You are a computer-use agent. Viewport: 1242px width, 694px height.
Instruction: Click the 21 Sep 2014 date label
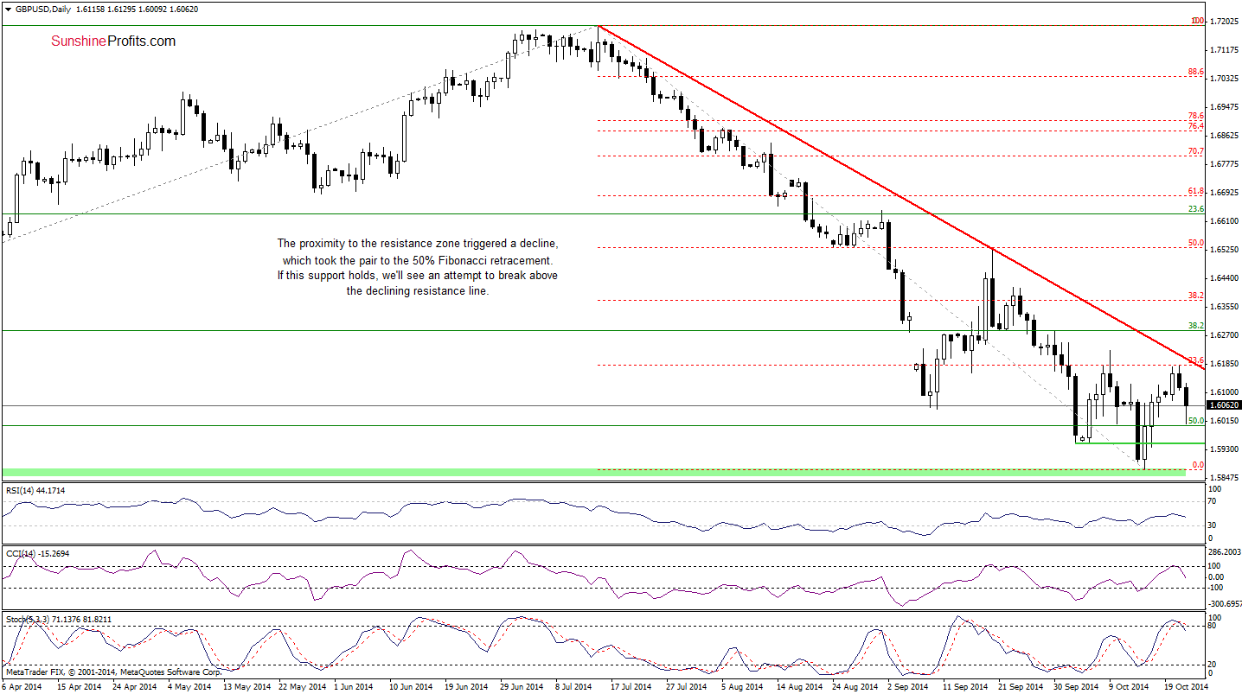click(1020, 686)
